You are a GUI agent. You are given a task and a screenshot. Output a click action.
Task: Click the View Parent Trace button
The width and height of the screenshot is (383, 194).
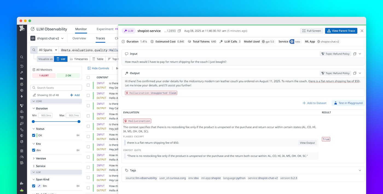pos(341,31)
